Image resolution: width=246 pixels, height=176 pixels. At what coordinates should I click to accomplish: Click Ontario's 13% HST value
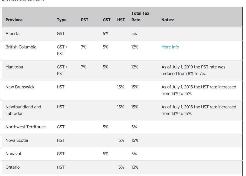(121, 167)
